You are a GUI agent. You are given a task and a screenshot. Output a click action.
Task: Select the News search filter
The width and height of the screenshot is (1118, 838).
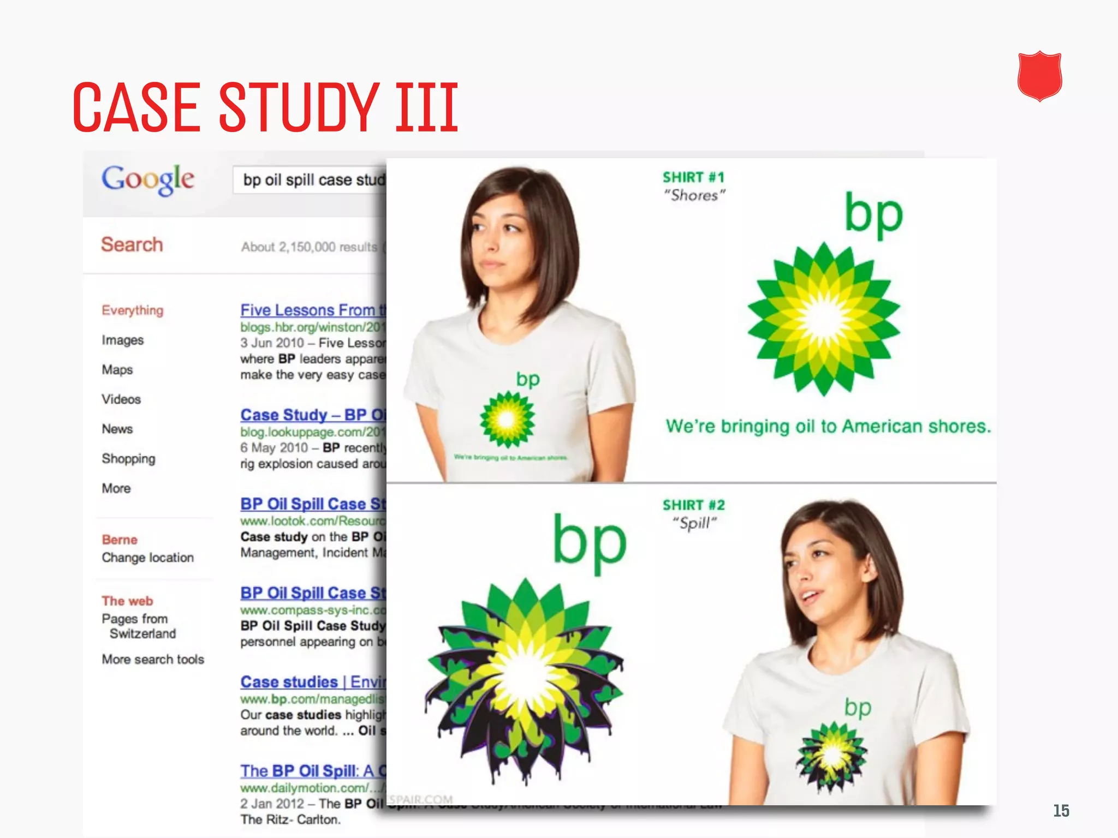click(x=117, y=429)
